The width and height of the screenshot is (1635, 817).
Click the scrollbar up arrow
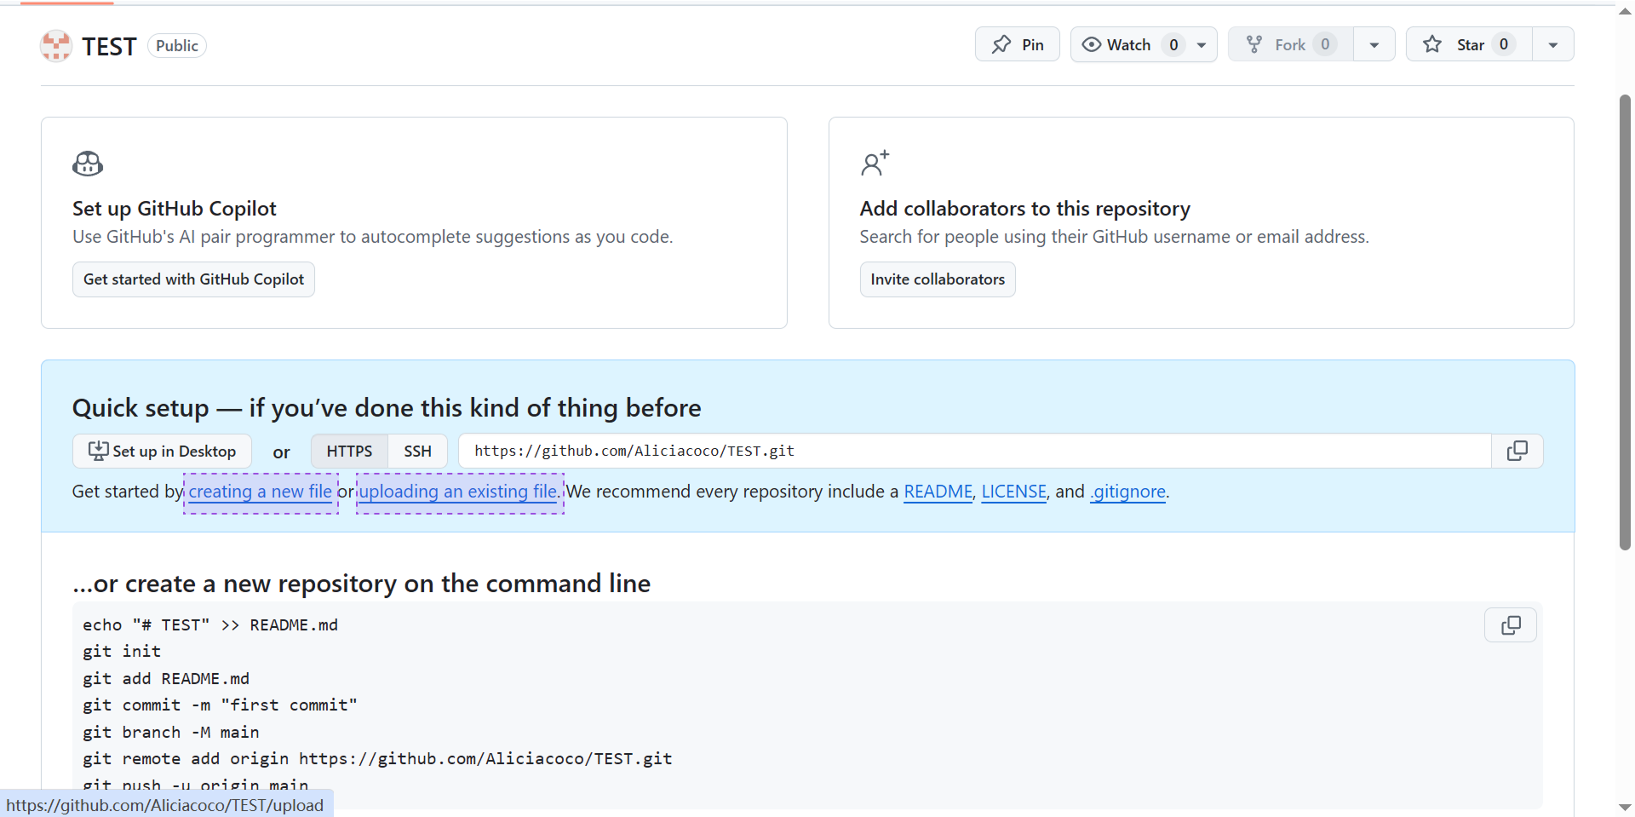1625,11
